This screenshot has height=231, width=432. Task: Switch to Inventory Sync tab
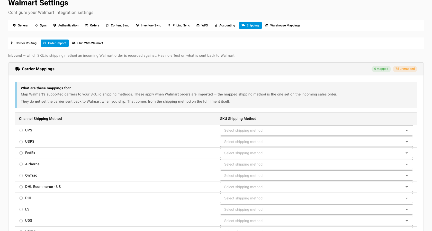coord(148,25)
